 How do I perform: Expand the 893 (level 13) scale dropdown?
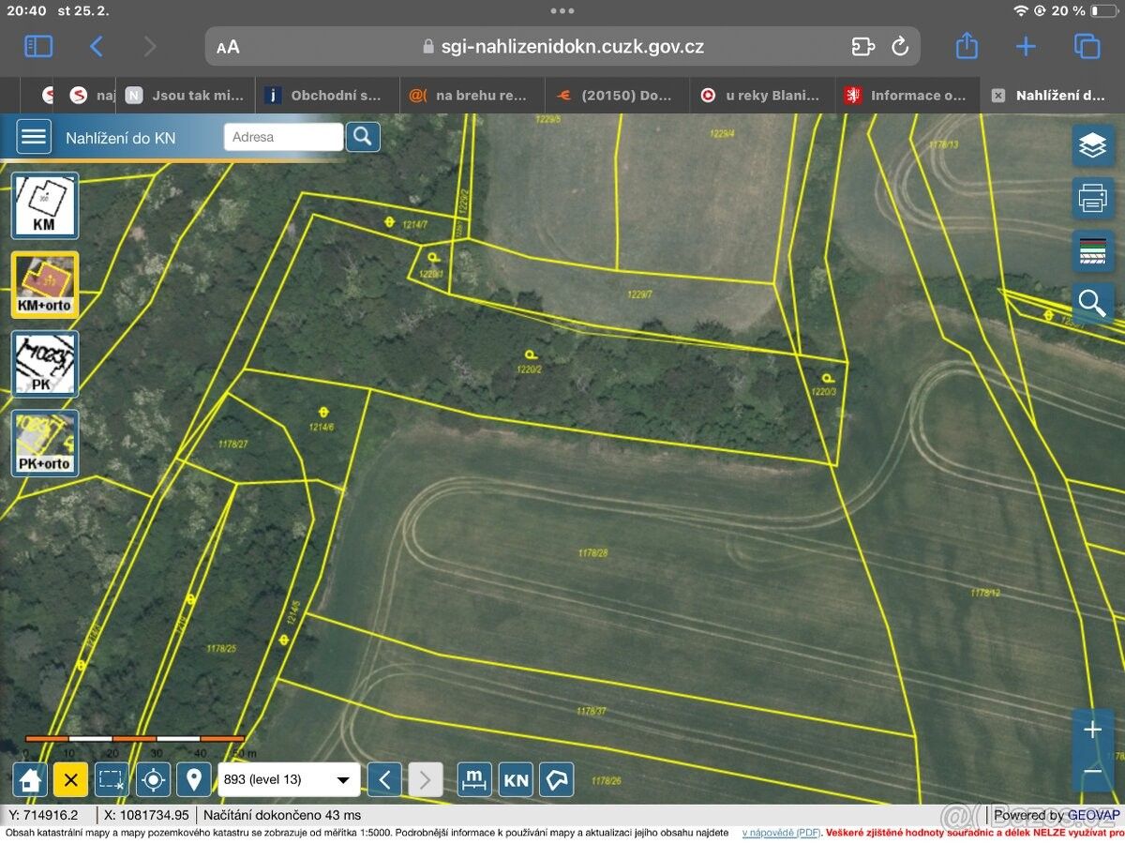(288, 779)
